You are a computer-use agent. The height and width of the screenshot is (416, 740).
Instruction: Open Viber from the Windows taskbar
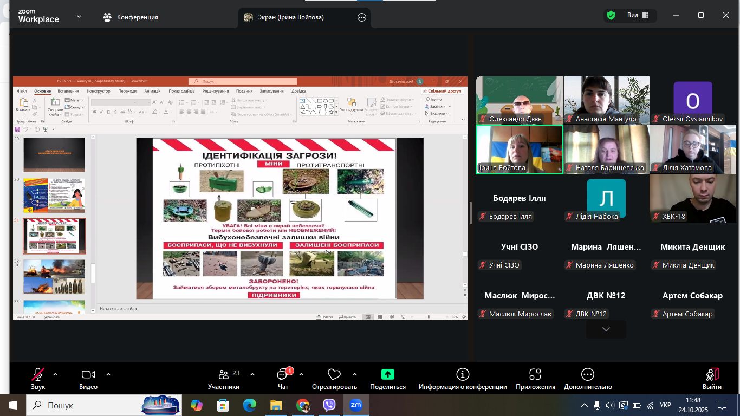(329, 405)
